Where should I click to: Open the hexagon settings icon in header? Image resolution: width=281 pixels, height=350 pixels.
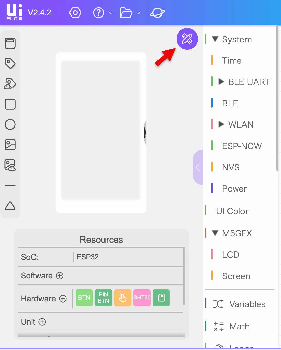75,13
